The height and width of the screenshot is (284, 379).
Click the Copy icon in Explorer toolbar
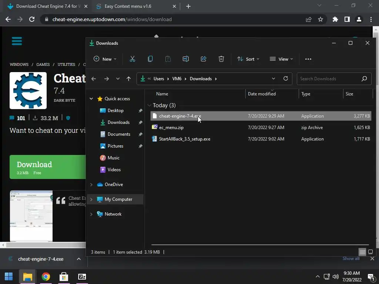click(150, 59)
